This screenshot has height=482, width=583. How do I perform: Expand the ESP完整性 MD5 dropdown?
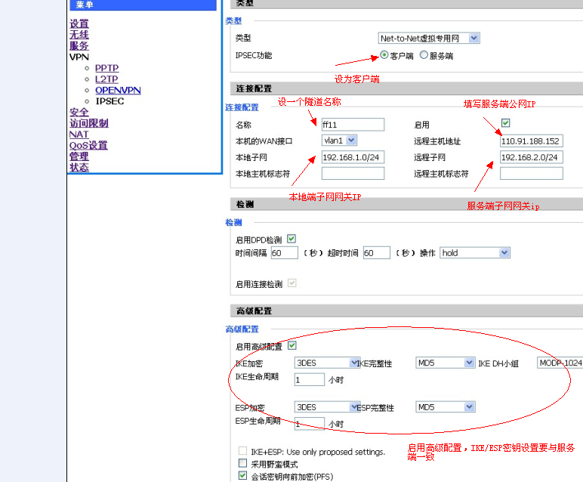pyautogui.click(x=445, y=407)
